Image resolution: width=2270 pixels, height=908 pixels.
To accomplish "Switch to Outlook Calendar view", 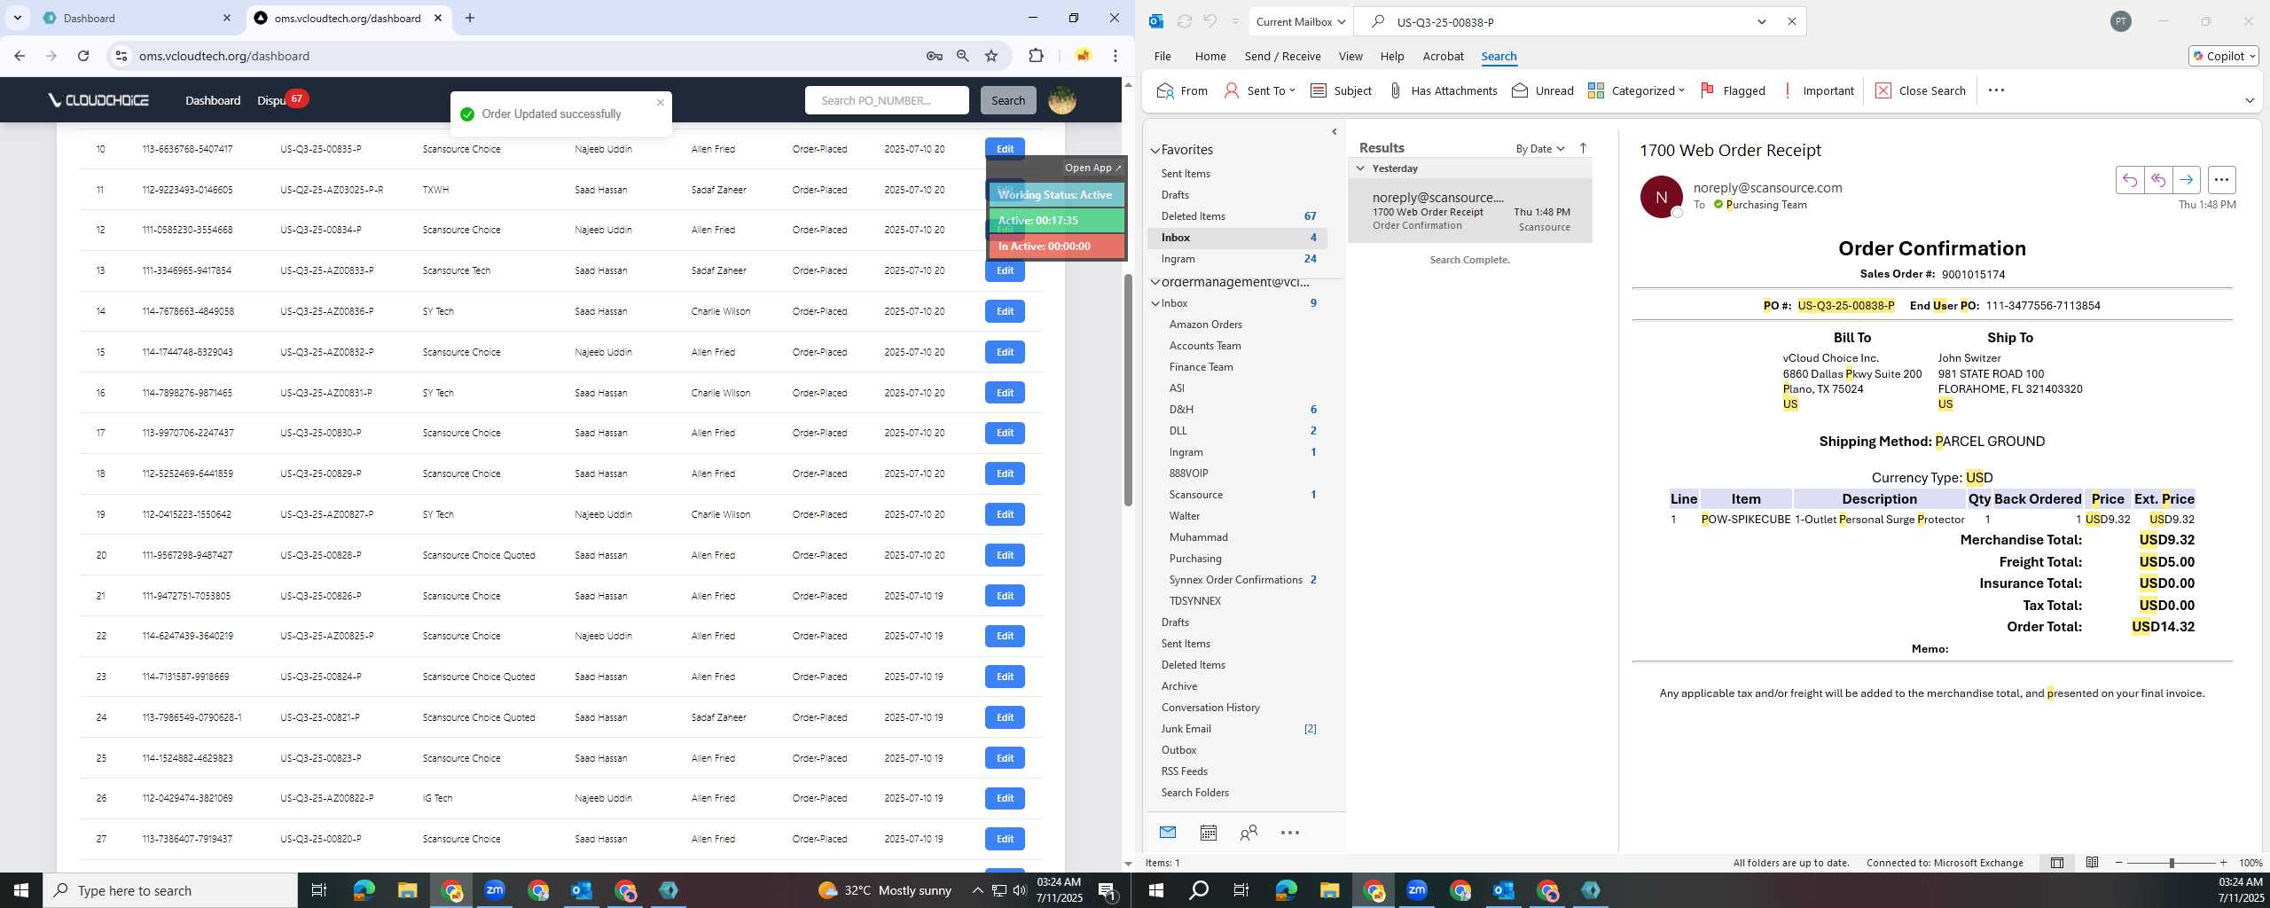I will [1208, 832].
